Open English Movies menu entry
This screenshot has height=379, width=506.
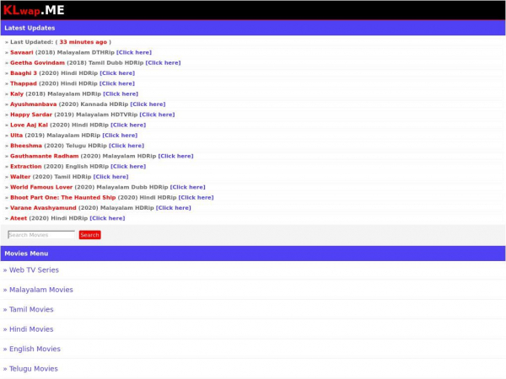[35, 350]
